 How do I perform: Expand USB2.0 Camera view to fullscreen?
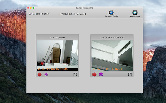pyautogui.click(x=75, y=74)
